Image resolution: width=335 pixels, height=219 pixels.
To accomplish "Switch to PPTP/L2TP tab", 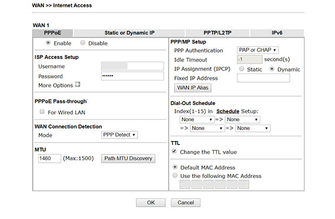I will coord(217,33).
